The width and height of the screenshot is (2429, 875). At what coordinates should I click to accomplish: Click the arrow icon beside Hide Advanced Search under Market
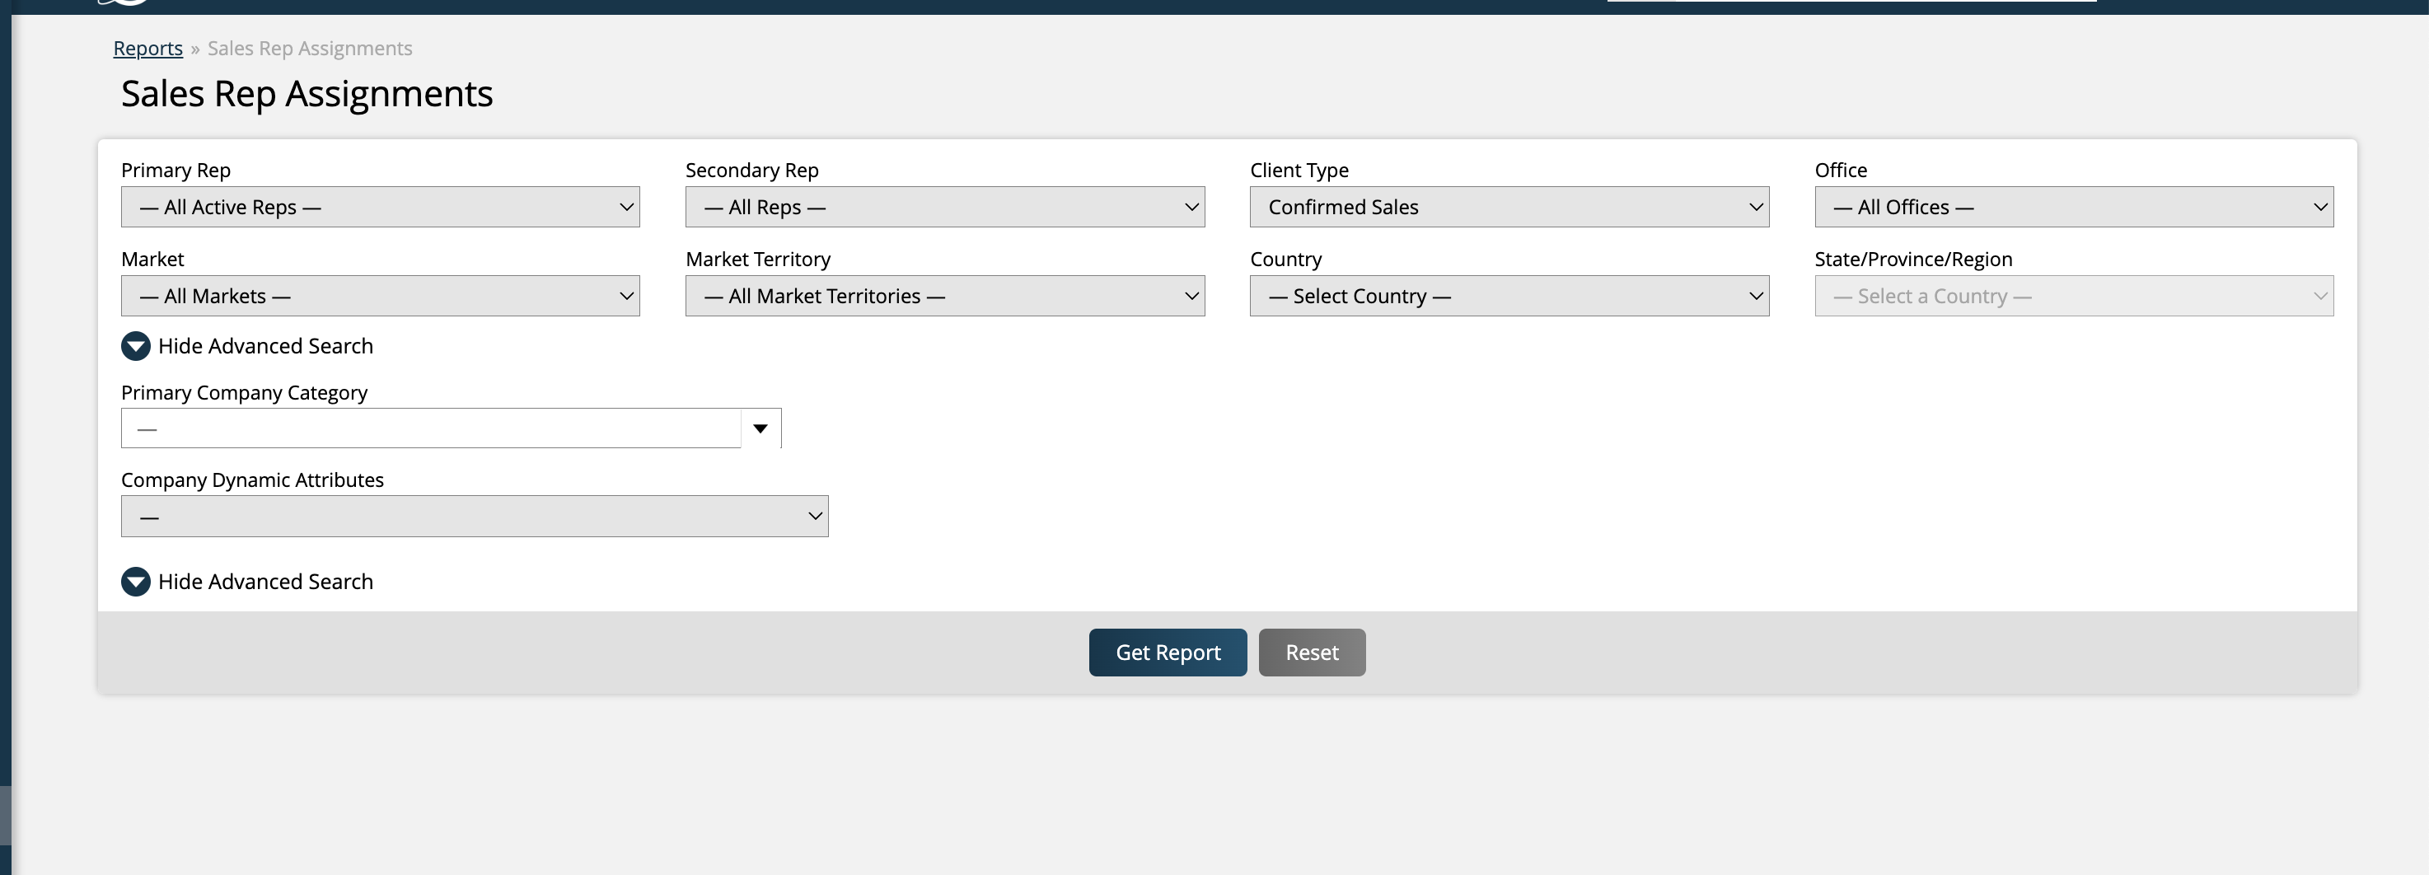(x=136, y=346)
